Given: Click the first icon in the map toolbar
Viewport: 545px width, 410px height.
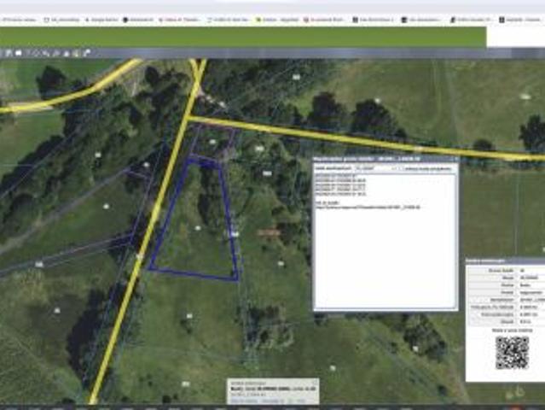Looking at the screenshot, I should click(x=8, y=53).
